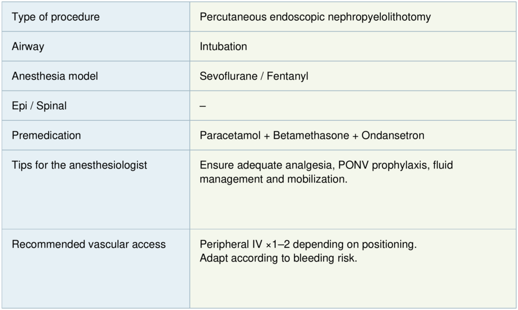This screenshot has width=518, height=310.
Task: Click the word "Sevoflurane"
Action: (x=226, y=76)
